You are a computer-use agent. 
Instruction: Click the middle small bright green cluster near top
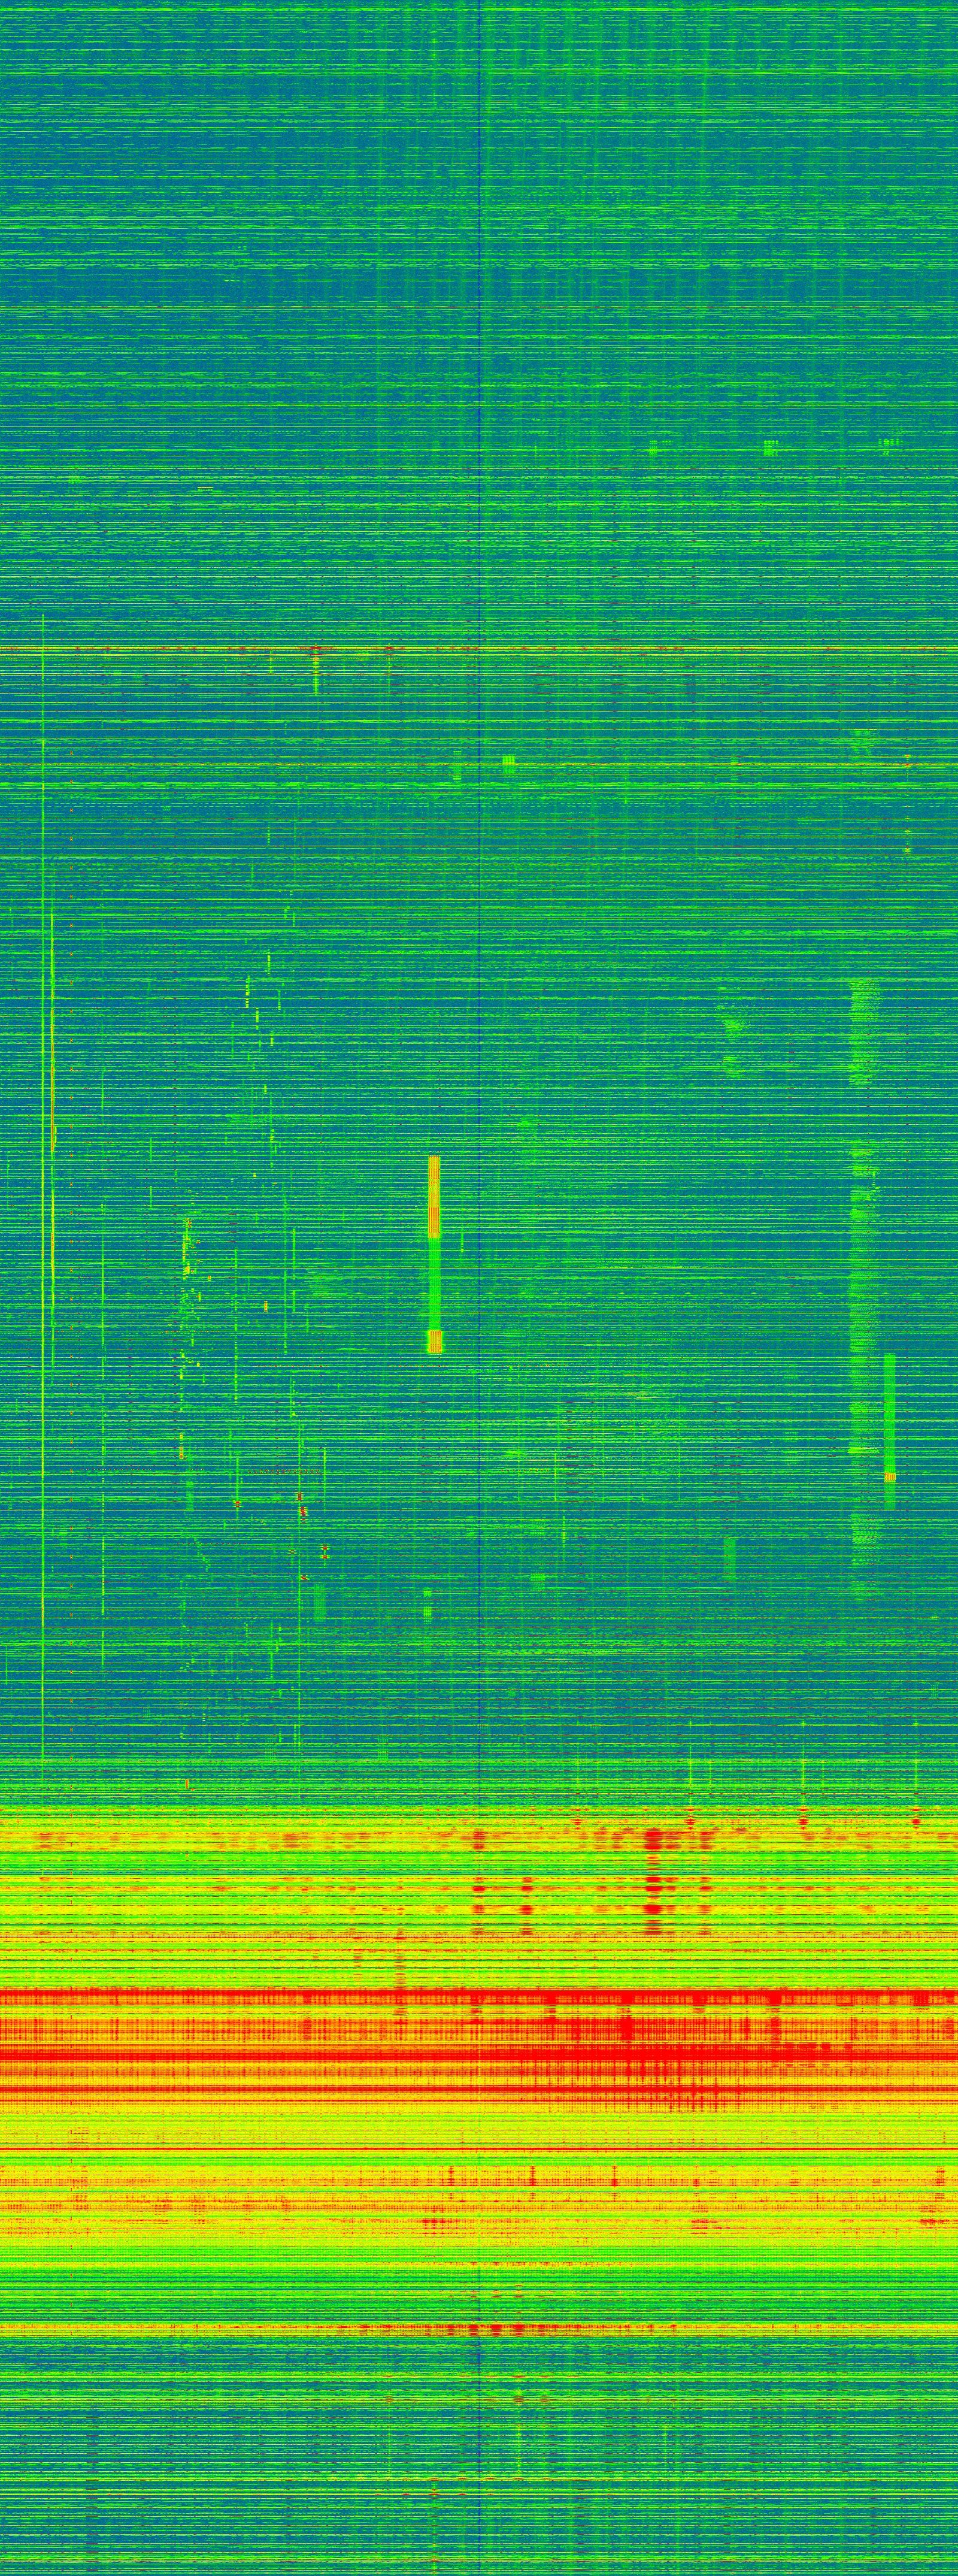pos(769,447)
